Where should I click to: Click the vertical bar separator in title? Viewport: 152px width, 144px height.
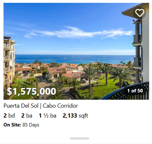coord(41,106)
